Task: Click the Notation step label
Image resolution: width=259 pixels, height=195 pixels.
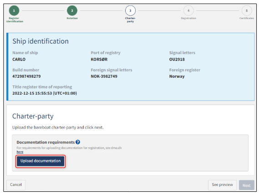Action: 72,18
